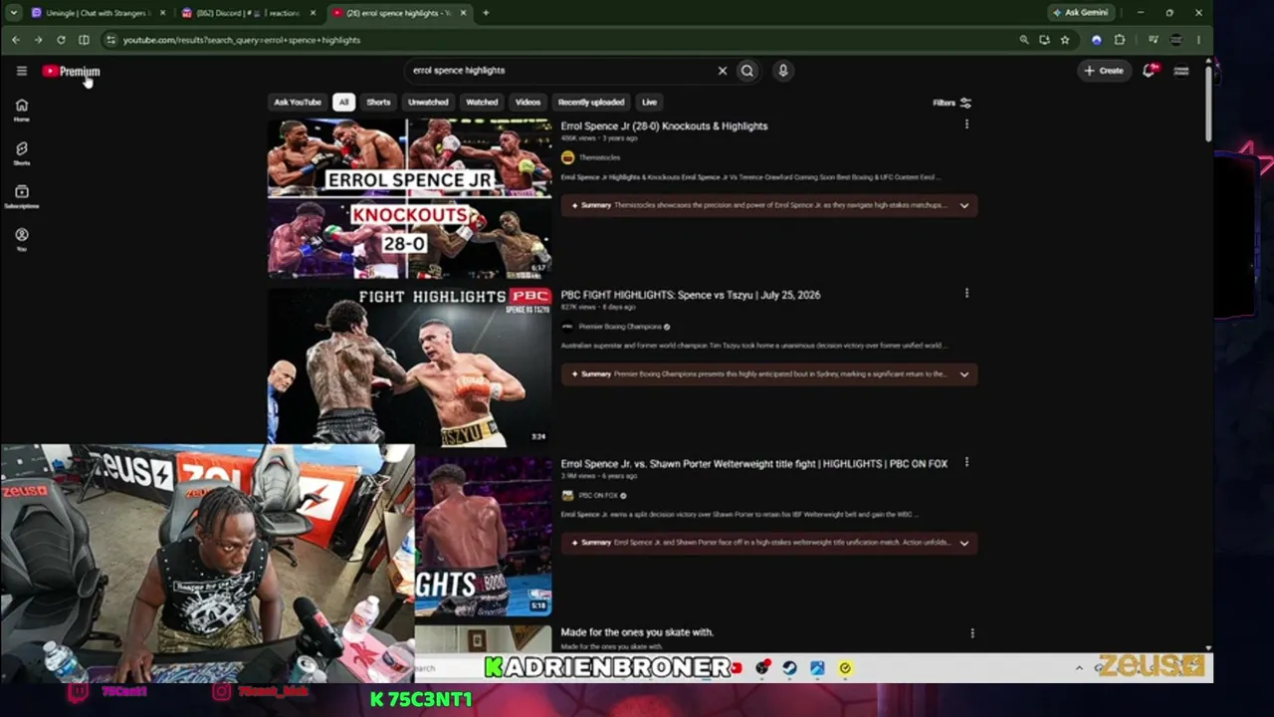Open 'PBC FIGHT HIGHLIGHTS: Spence vs Tszyu' title
The height and width of the screenshot is (717, 1274).
pyautogui.click(x=690, y=295)
